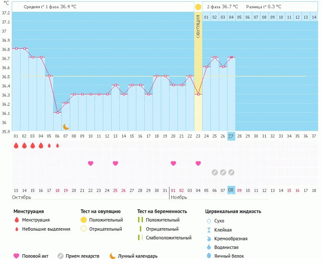
Task: Click the vertical 'ОВУЛЯЦИЯ' label column
Action: click(x=198, y=26)
